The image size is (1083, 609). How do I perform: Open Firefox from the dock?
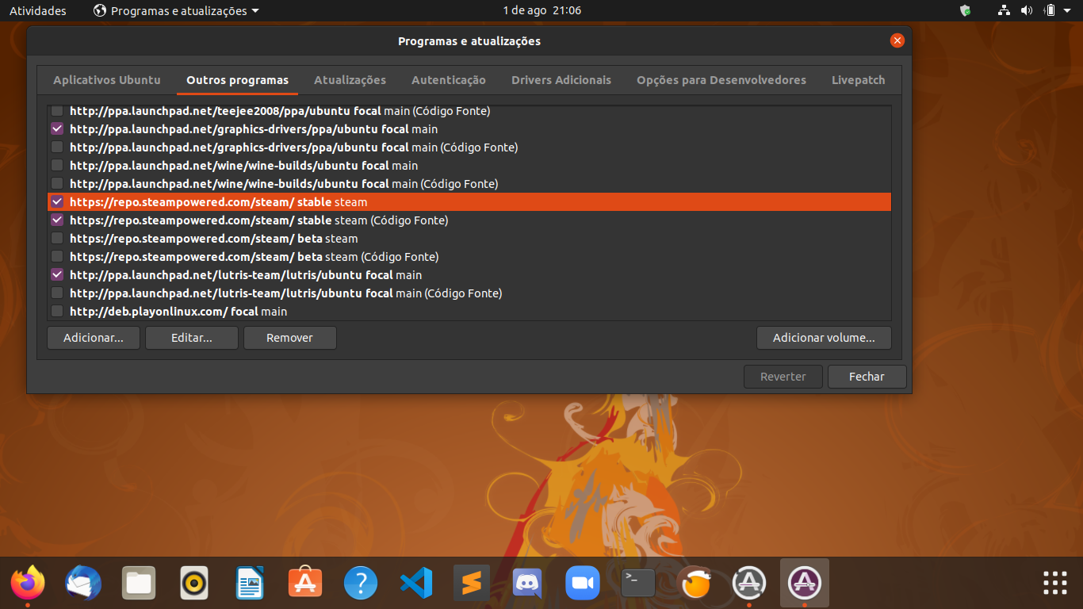[28, 584]
